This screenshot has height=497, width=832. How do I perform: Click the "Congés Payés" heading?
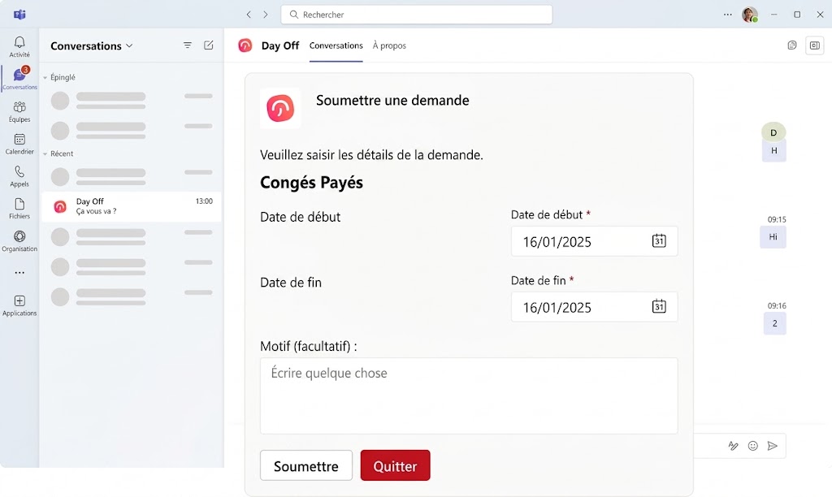pyautogui.click(x=311, y=183)
